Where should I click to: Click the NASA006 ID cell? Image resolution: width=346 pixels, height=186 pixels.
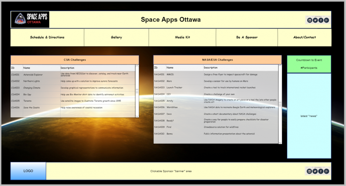tap(159, 107)
